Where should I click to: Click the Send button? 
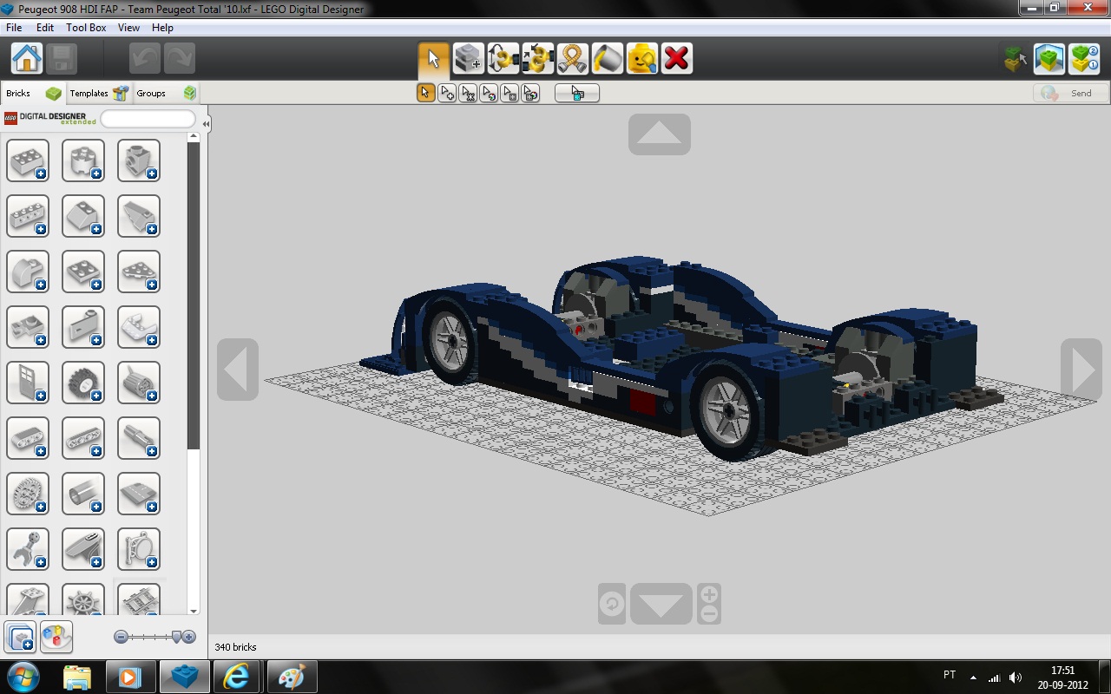[x=1071, y=93]
